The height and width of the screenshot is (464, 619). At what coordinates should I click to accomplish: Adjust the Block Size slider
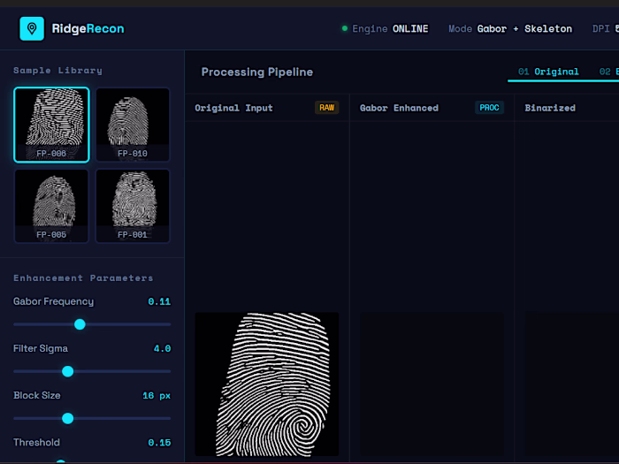coord(92,418)
